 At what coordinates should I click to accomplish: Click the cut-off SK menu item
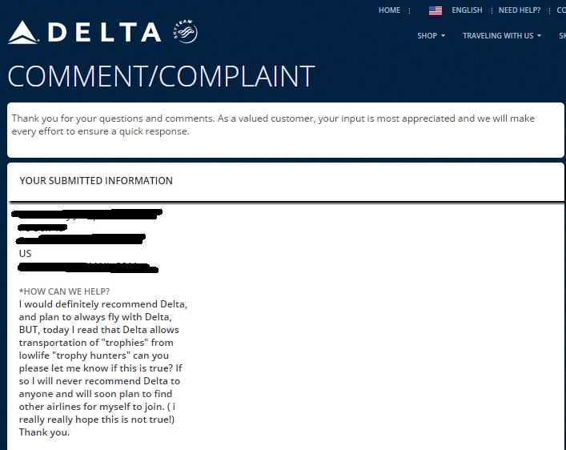pos(562,36)
